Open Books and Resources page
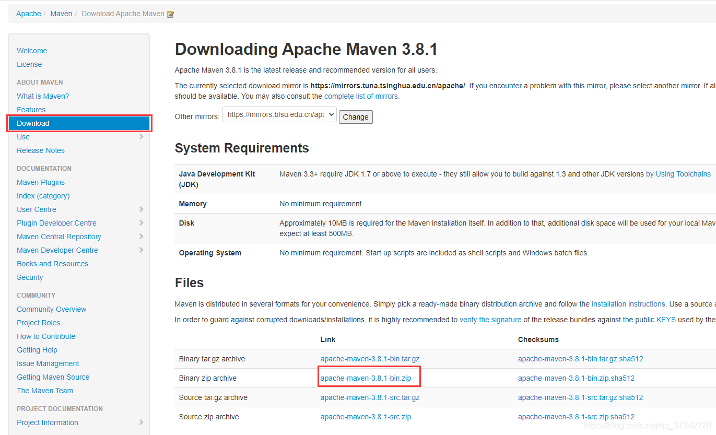Image resolution: width=716 pixels, height=435 pixels. click(52, 264)
